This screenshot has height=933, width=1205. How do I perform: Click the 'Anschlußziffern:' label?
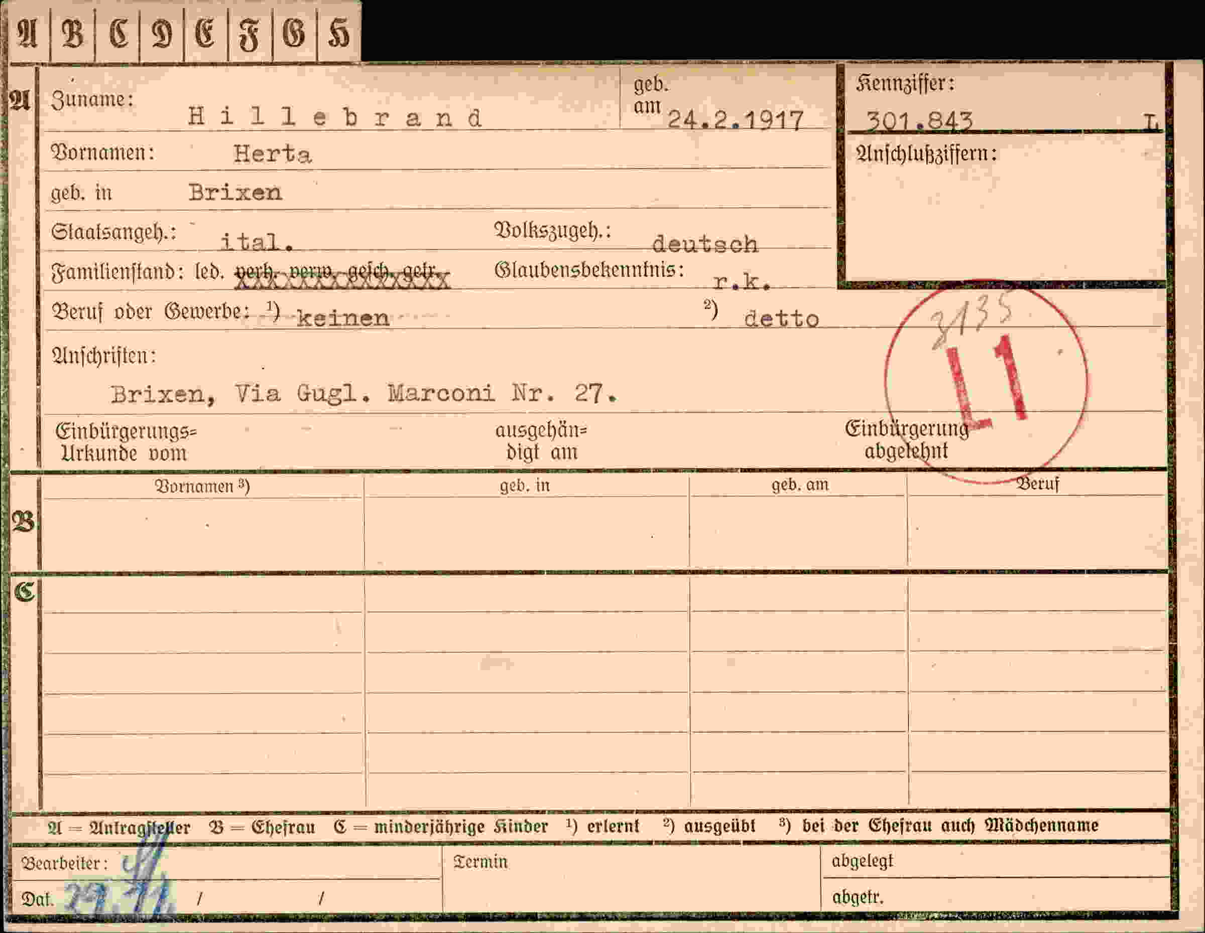coord(926,154)
